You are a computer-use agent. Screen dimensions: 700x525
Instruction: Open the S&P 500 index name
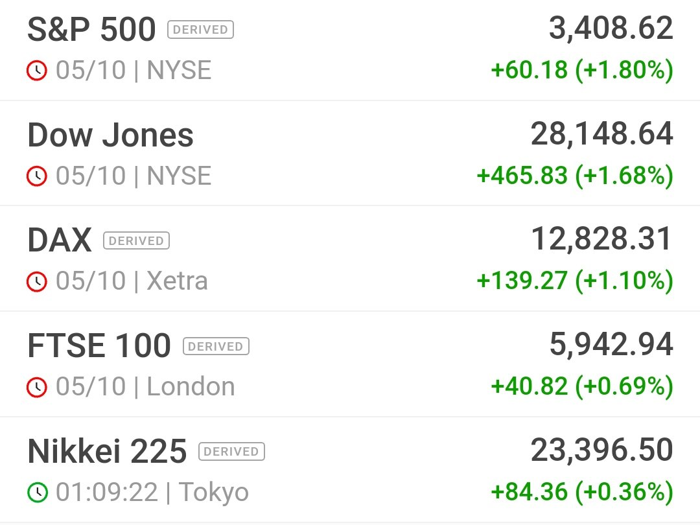91,29
